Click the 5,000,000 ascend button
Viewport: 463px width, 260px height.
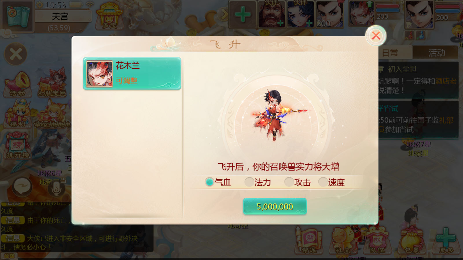tap(275, 207)
